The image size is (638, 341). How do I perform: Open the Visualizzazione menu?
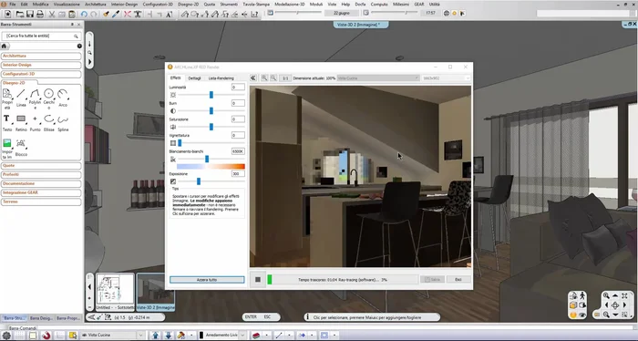click(67, 4)
